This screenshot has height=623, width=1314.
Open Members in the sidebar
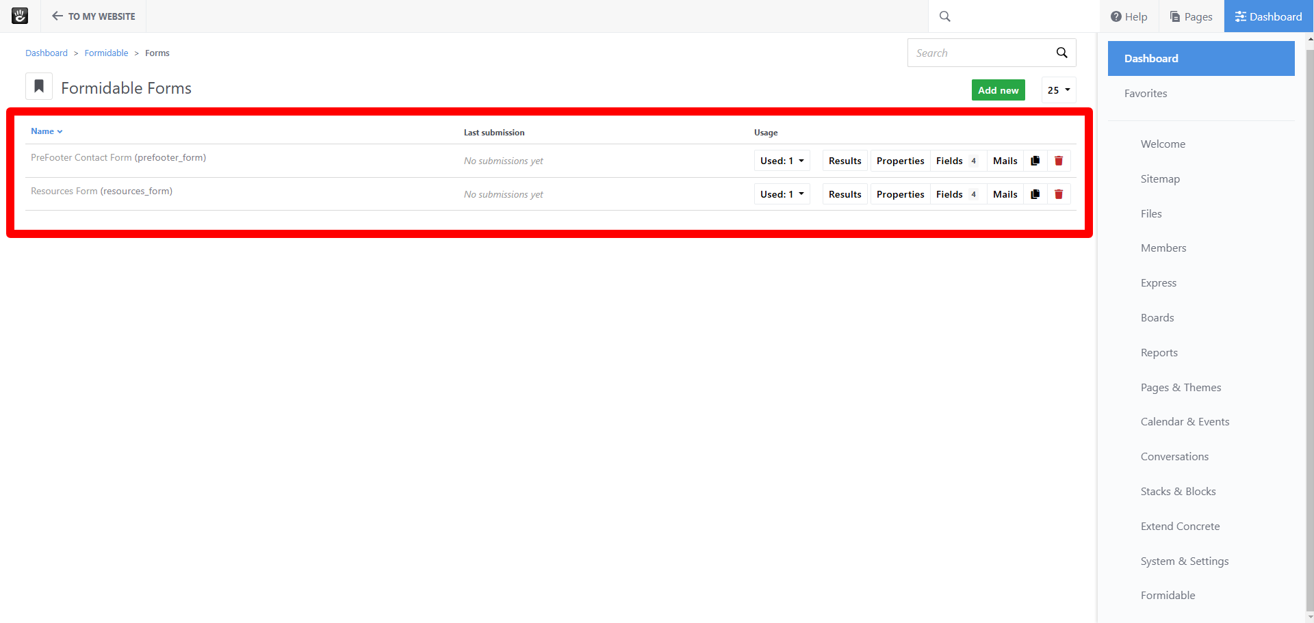pos(1163,248)
